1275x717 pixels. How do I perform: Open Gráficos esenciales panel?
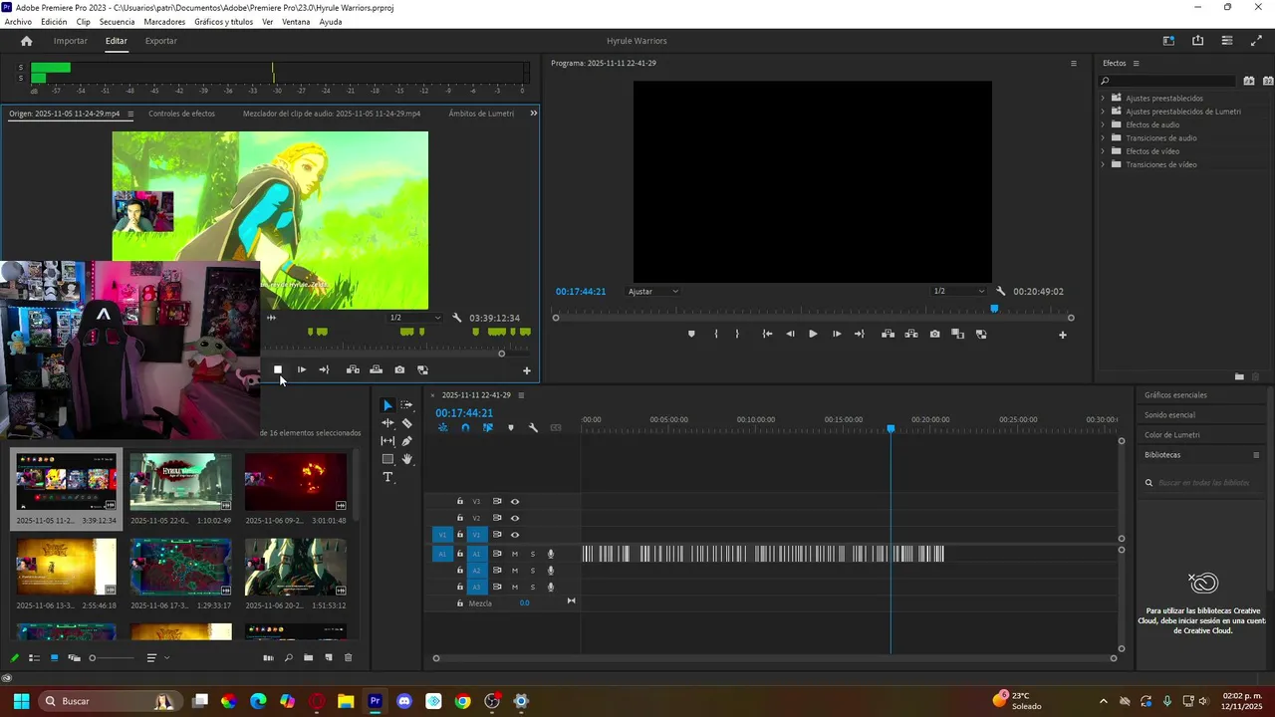point(1175,395)
